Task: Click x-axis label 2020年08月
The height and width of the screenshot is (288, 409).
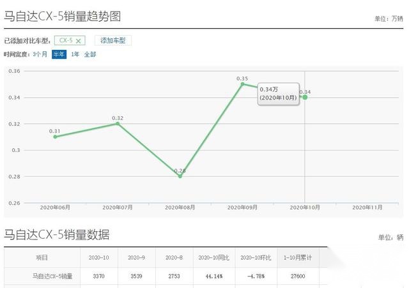Action: (180, 208)
